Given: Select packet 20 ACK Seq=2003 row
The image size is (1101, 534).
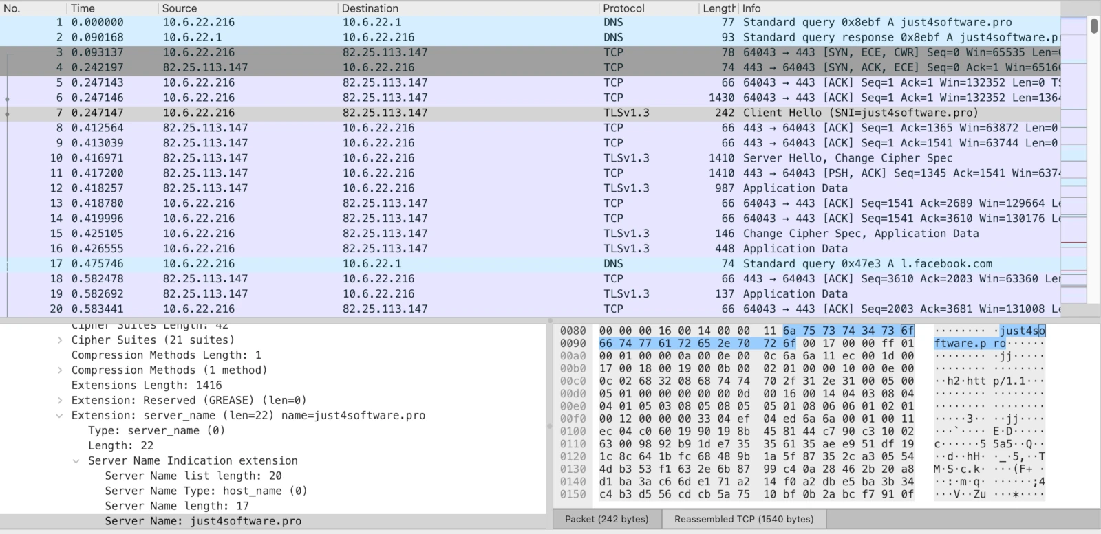Looking at the screenshot, I should (x=530, y=309).
